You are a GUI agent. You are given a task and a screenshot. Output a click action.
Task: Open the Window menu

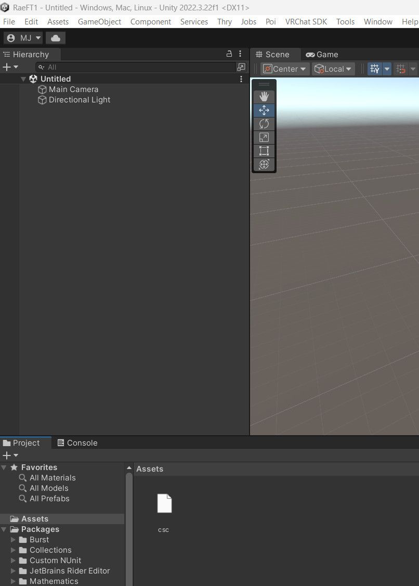tap(378, 22)
